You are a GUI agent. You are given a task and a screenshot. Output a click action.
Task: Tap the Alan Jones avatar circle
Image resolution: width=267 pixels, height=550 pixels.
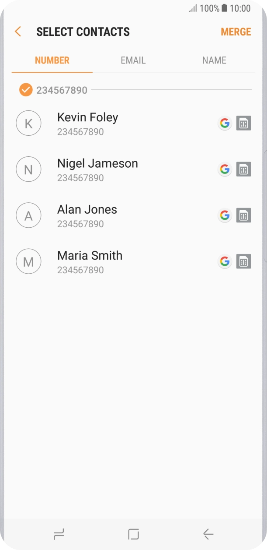click(28, 215)
